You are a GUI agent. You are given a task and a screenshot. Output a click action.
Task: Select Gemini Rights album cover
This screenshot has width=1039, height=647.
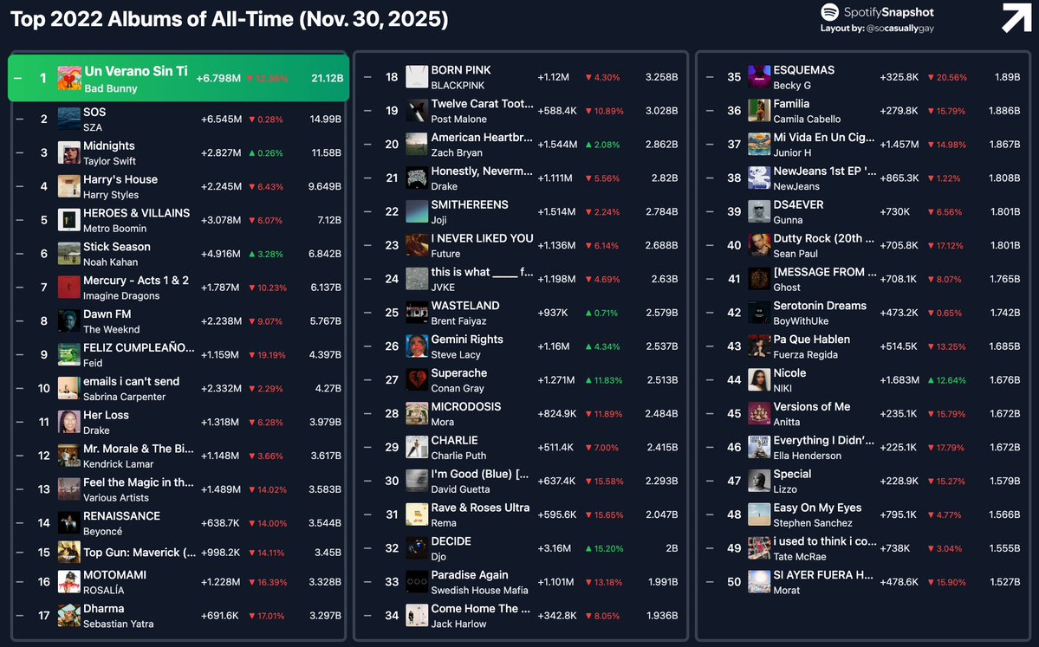(x=417, y=346)
